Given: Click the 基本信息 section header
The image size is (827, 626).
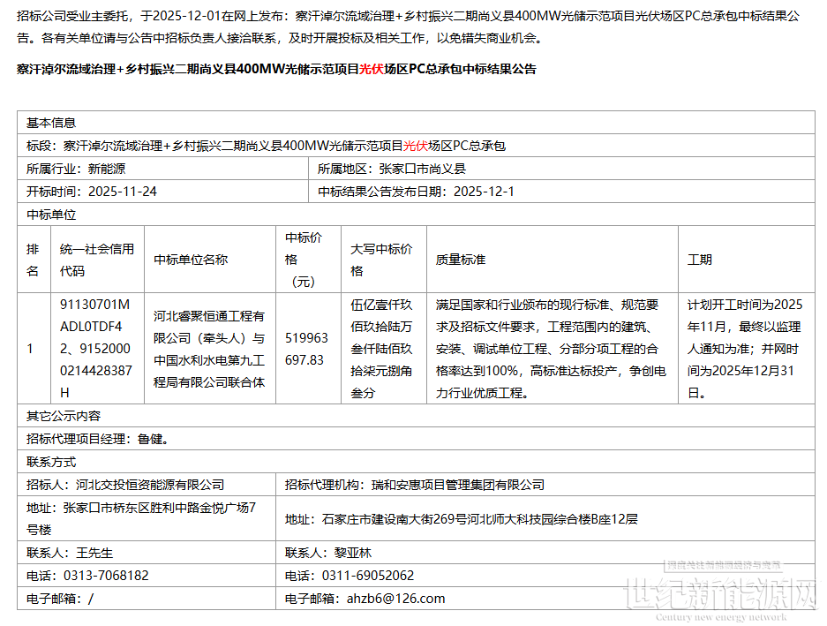Looking at the screenshot, I should 51,123.
